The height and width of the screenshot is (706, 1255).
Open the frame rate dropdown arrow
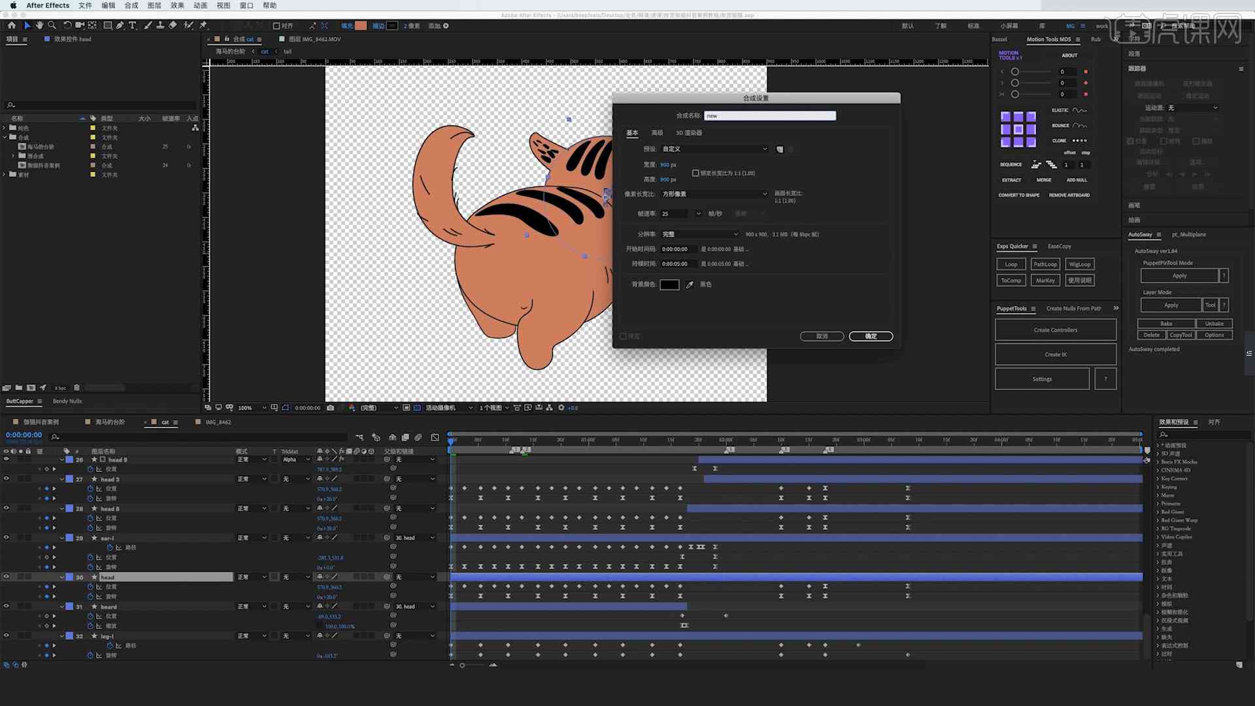(x=698, y=214)
